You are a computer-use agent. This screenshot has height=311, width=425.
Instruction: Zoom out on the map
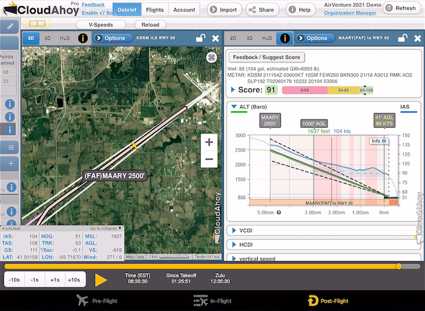(209, 160)
